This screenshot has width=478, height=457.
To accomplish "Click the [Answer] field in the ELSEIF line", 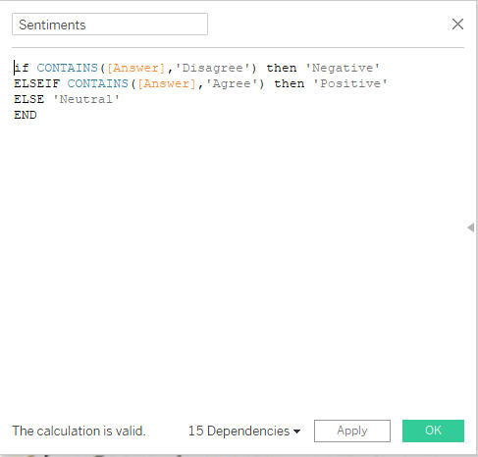I will click(x=167, y=83).
